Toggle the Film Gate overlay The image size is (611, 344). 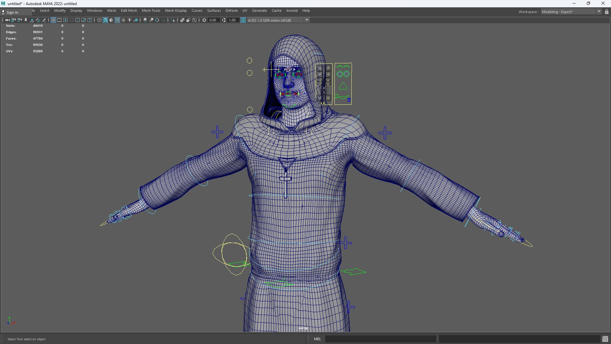(x=60, y=20)
